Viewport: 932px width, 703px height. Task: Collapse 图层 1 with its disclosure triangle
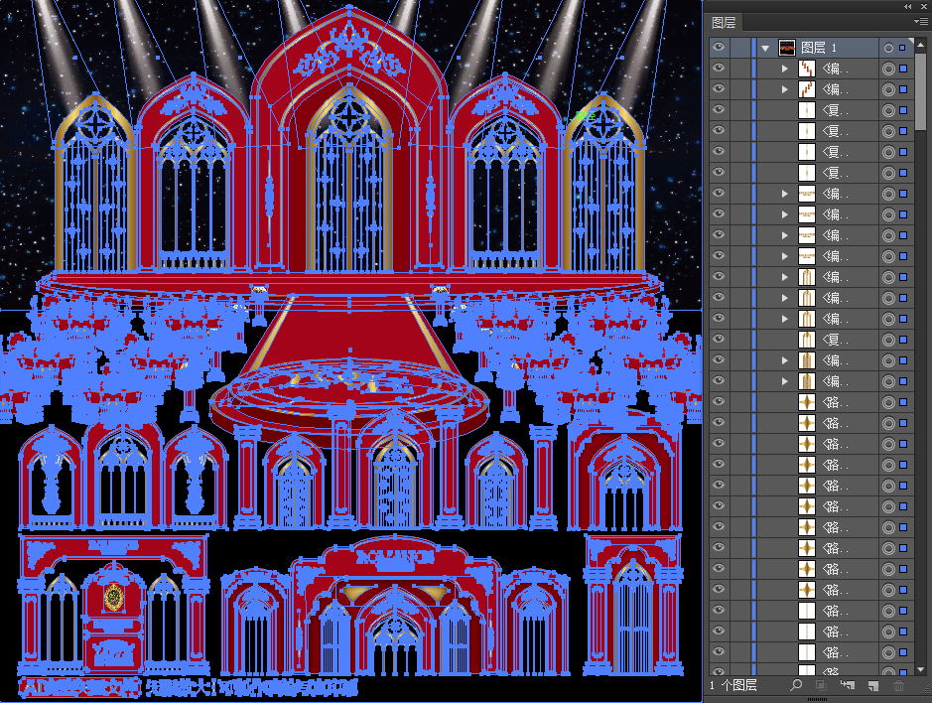point(765,48)
